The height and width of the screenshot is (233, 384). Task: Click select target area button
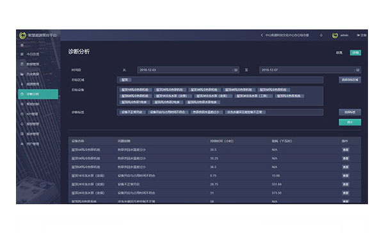coord(349,80)
